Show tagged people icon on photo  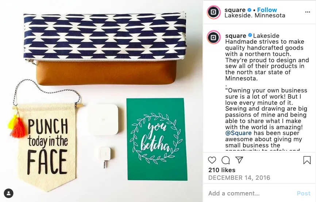pyautogui.click(x=8, y=193)
